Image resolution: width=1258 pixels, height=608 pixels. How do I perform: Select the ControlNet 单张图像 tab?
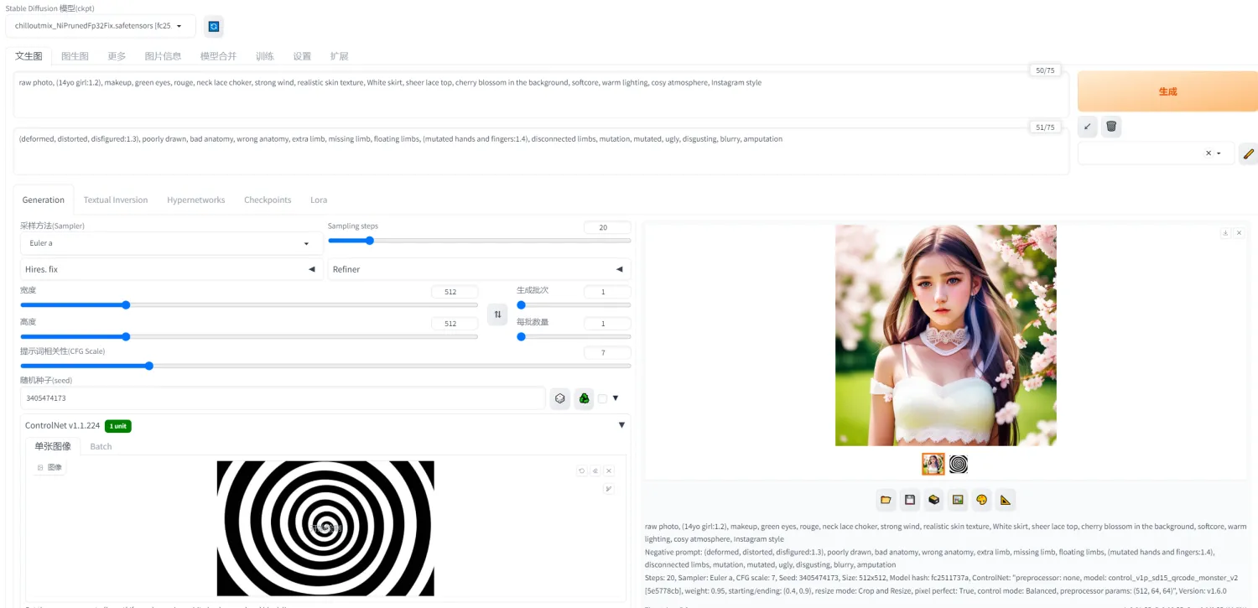[x=53, y=446]
